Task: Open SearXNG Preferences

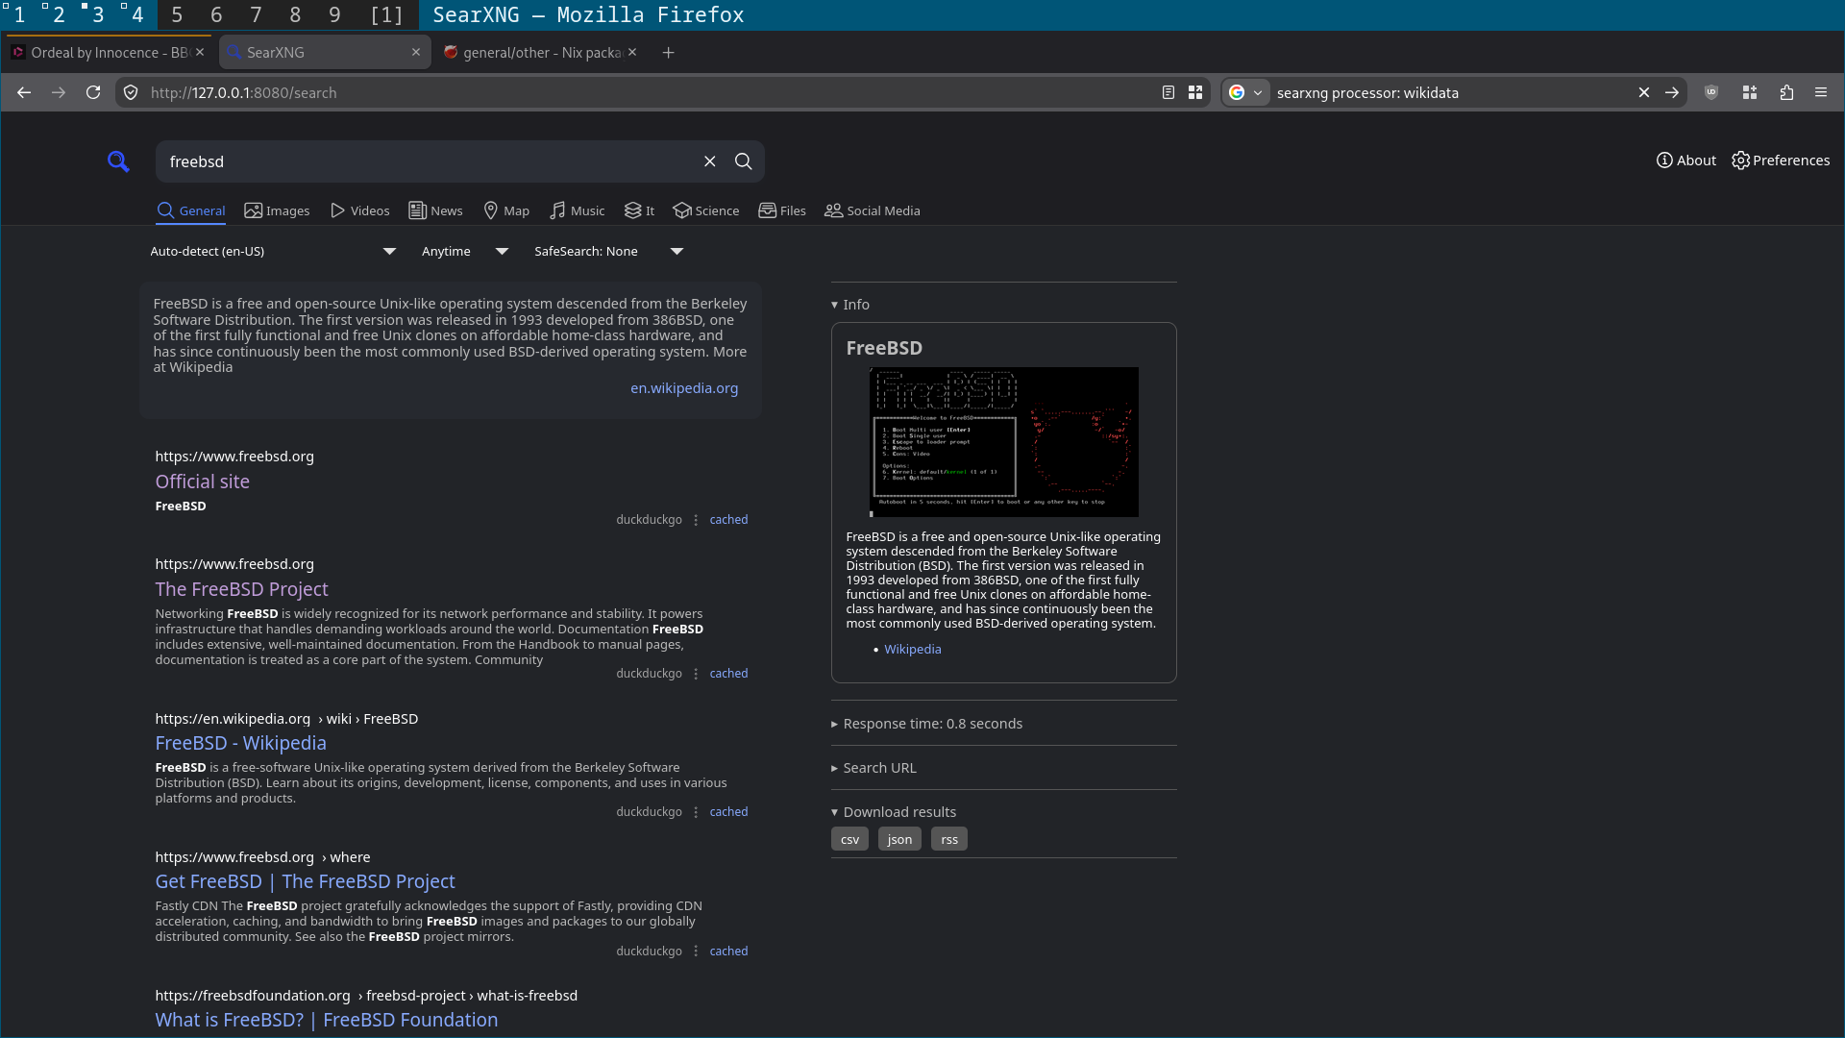Action: 1781,161
